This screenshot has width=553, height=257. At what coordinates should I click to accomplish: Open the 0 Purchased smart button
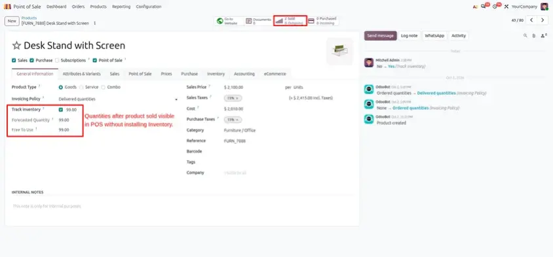click(x=323, y=21)
